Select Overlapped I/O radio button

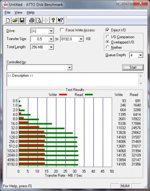(107, 42)
